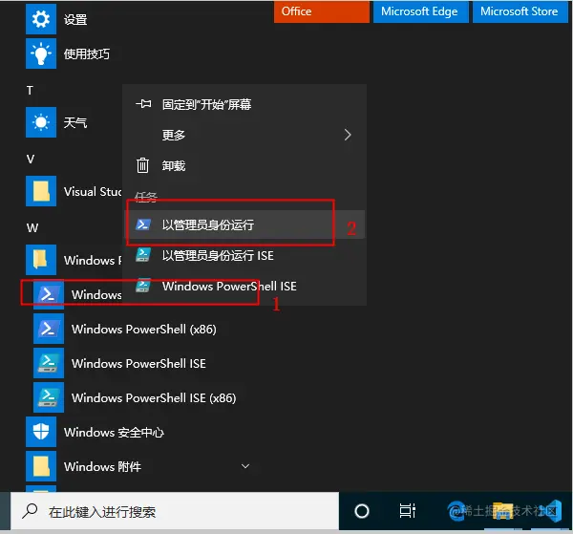Click the Windows 附件 folder icon
The width and height of the screenshot is (573, 534).
41,466
